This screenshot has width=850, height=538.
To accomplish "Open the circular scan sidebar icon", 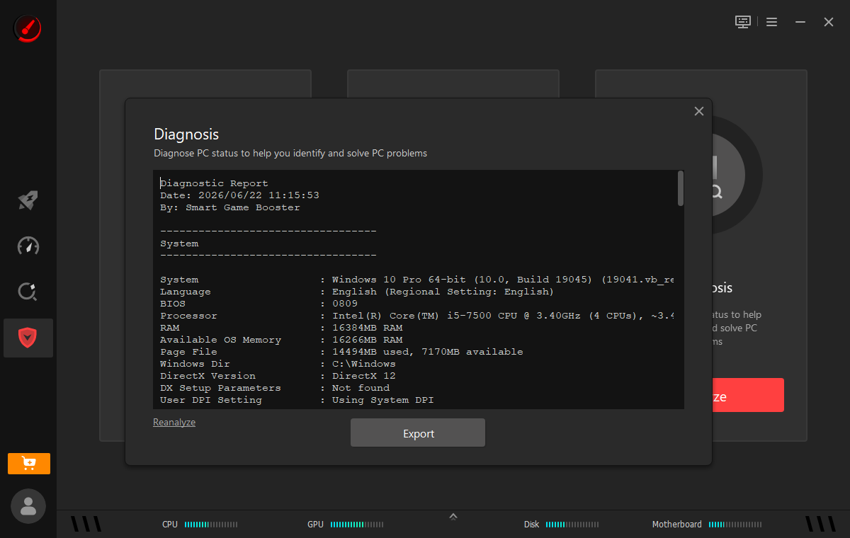I will point(28,292).
